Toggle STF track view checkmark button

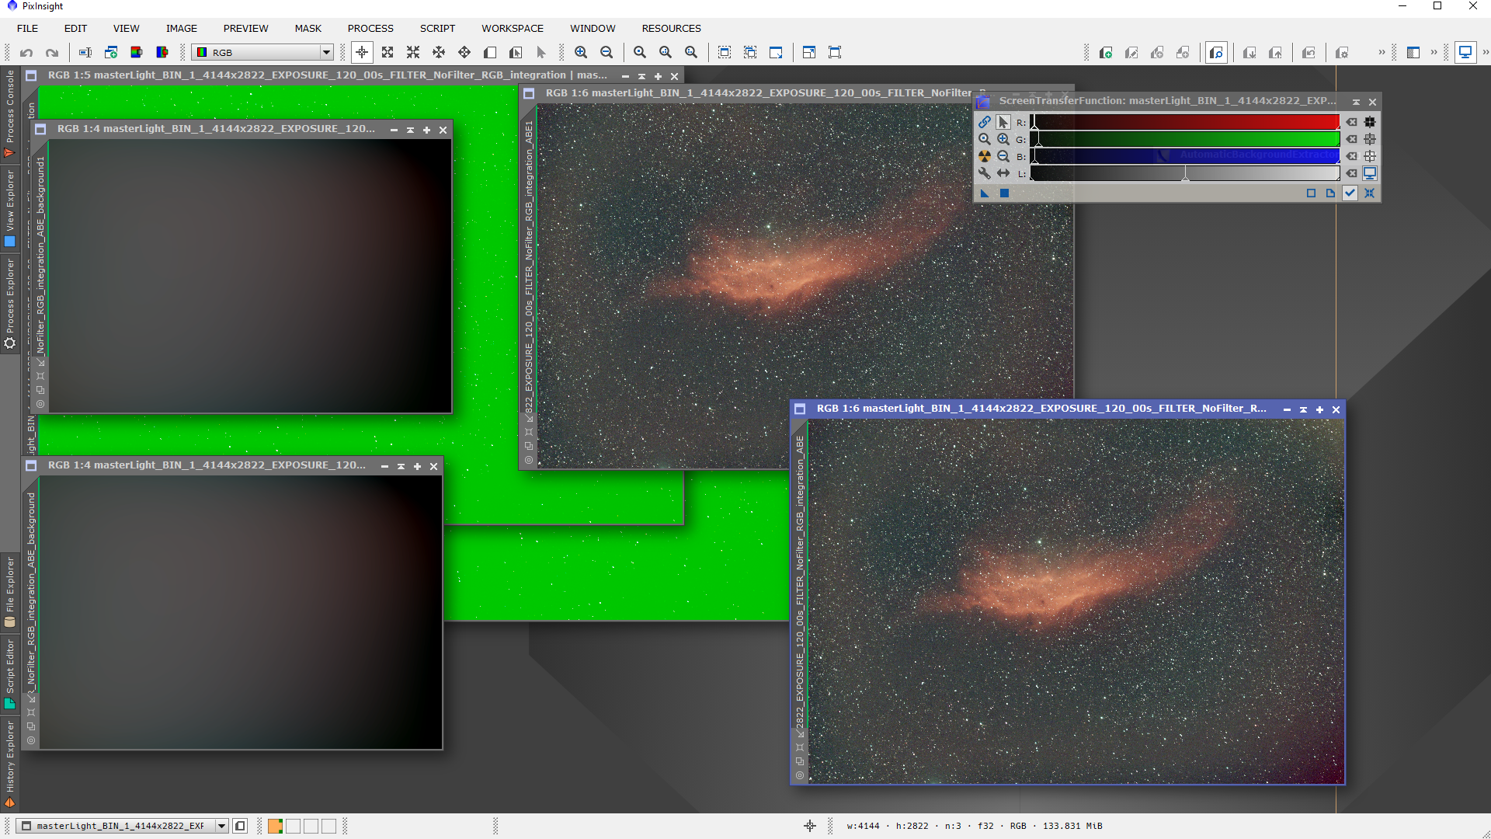point(1350,193)
